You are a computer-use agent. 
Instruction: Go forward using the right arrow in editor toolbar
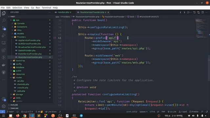[x=184, y=12]
